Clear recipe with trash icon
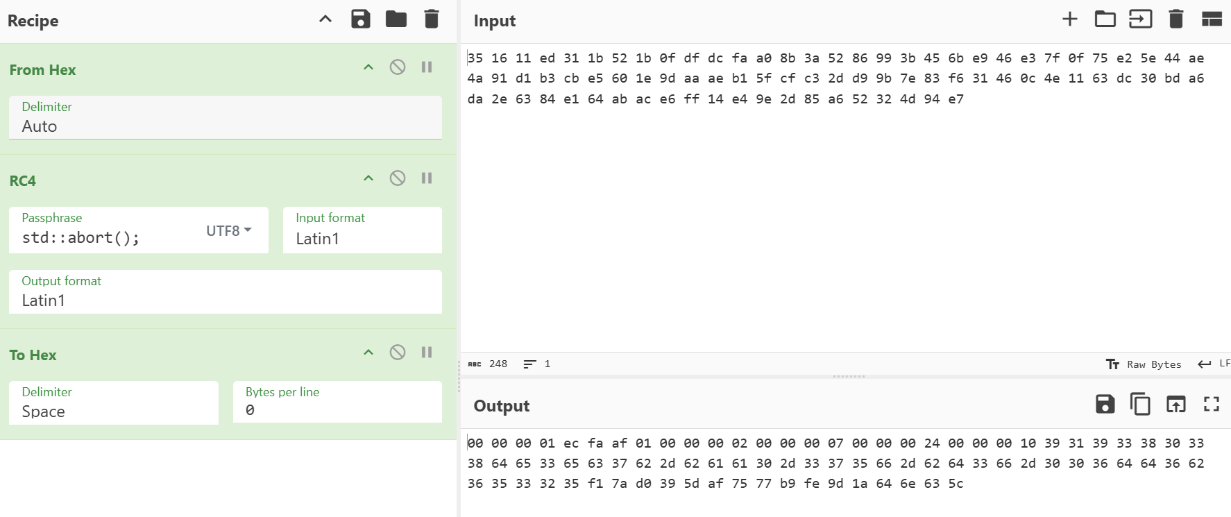The width and height of the screenshot is (1231, 517). (x=432, y=19)
